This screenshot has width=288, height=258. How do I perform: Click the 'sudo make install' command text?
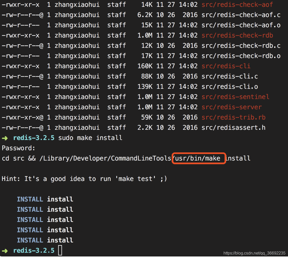tap(90, 138)
